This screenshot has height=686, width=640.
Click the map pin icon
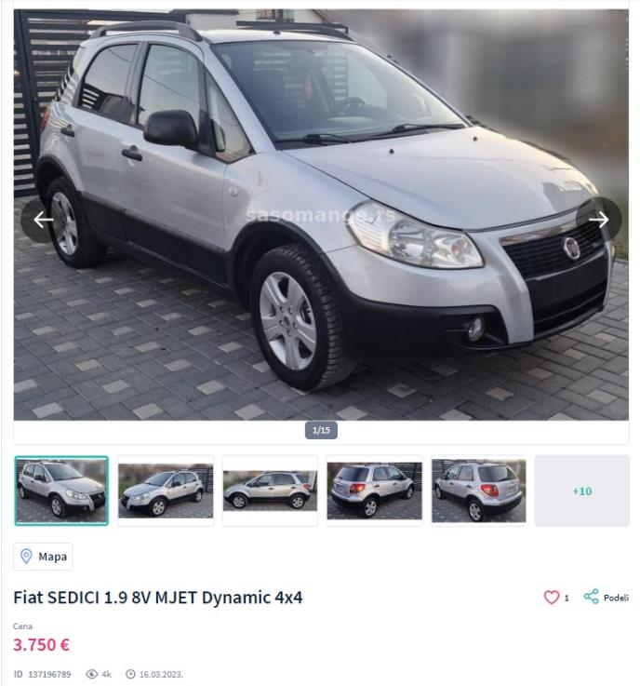26,557
